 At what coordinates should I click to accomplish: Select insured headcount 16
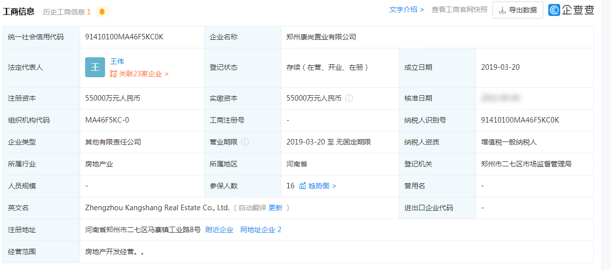pos(290,186)
